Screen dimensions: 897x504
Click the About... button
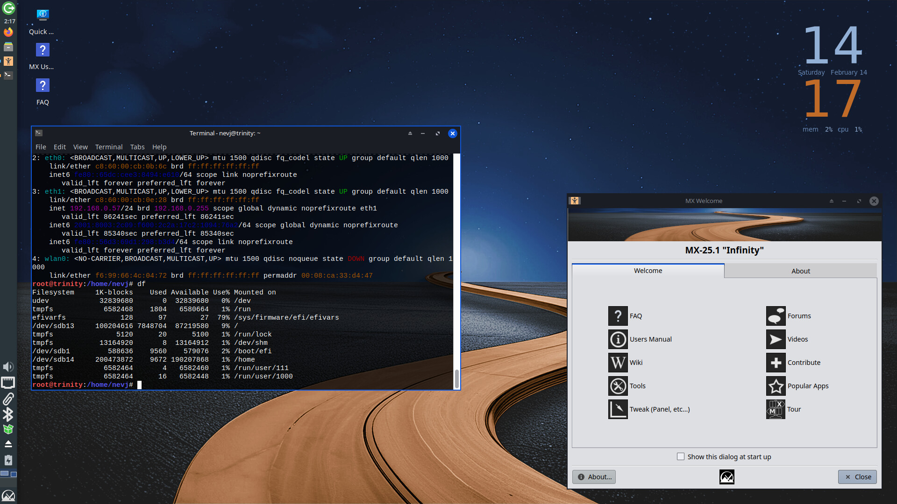click(594, 476)
